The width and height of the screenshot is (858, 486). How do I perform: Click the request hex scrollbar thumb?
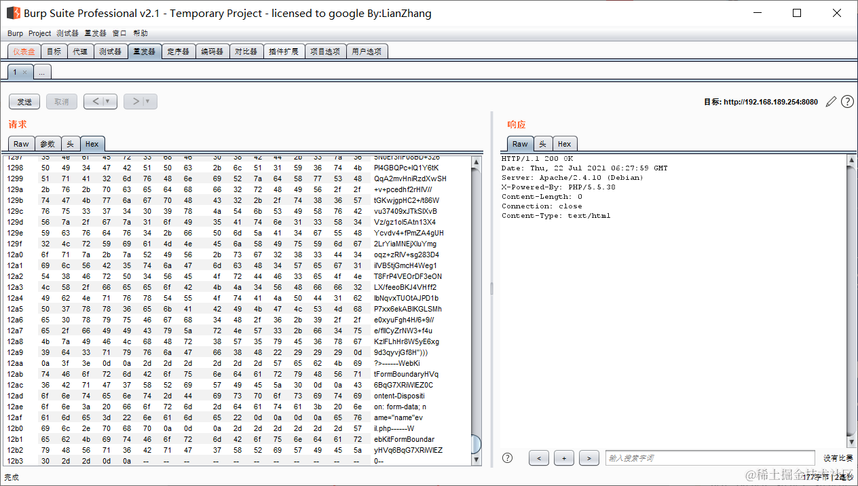(x=477, y=445)
